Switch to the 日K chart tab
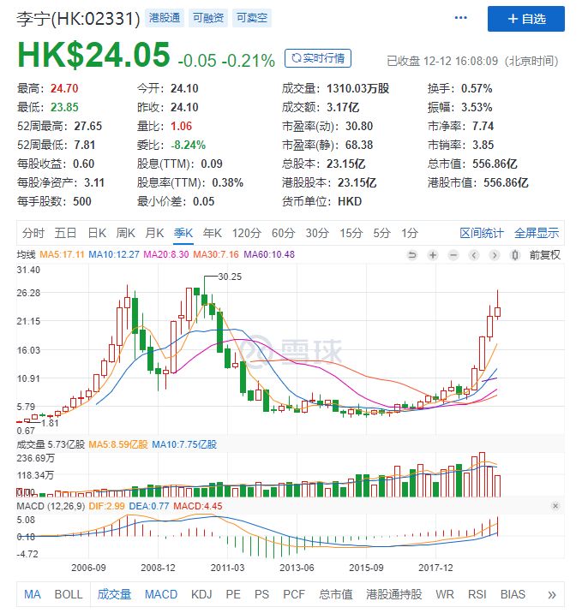 pos(97,233)
